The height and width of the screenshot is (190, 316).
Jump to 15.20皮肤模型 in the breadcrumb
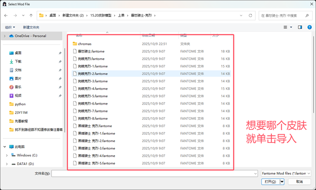click(101, 16)
